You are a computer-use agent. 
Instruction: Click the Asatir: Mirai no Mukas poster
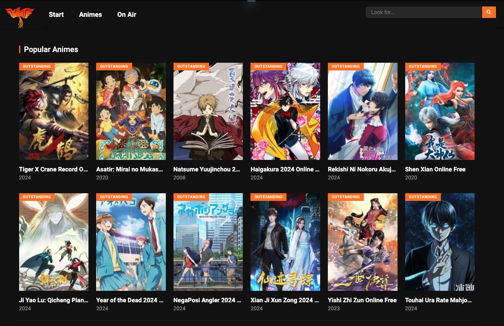pyautogui.click(x=131, y=111)
